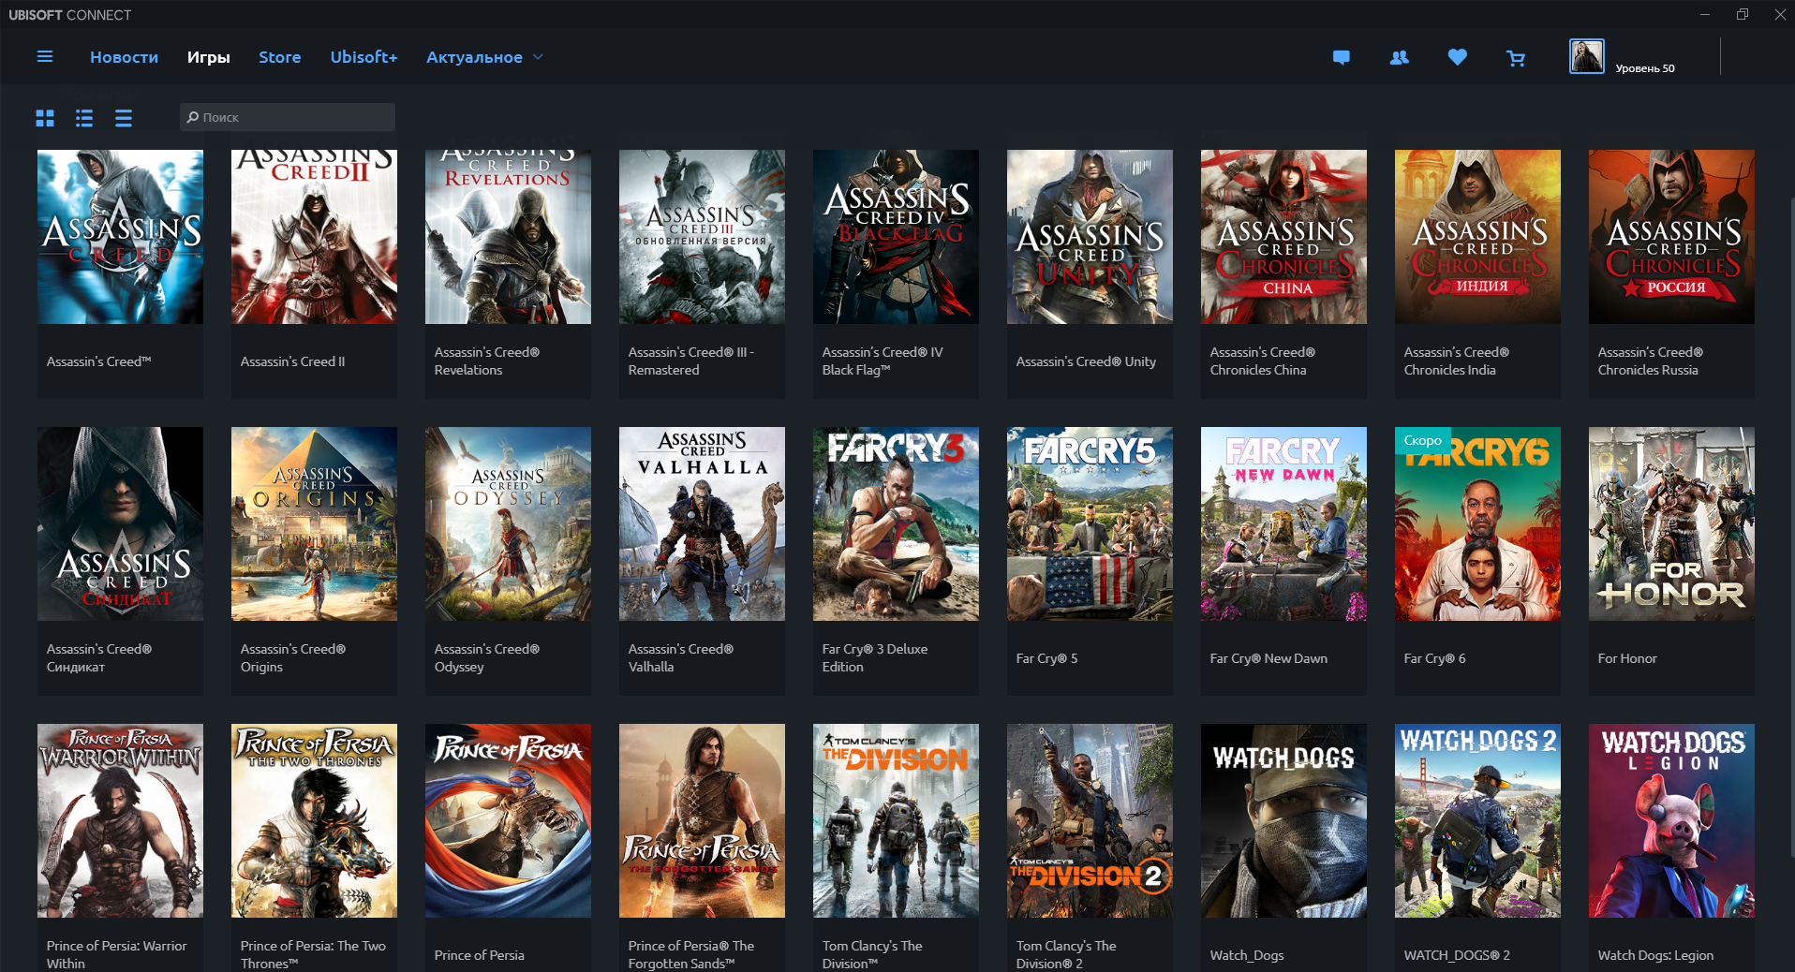Viewport: 1795px width, 972px height.
Task: Click the Скоро badge on Far Cry 6
Action: pos(1422,440)
